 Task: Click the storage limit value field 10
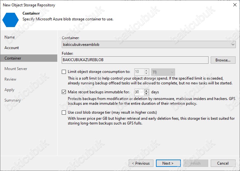pyautogui.click(x=139, y=72)
